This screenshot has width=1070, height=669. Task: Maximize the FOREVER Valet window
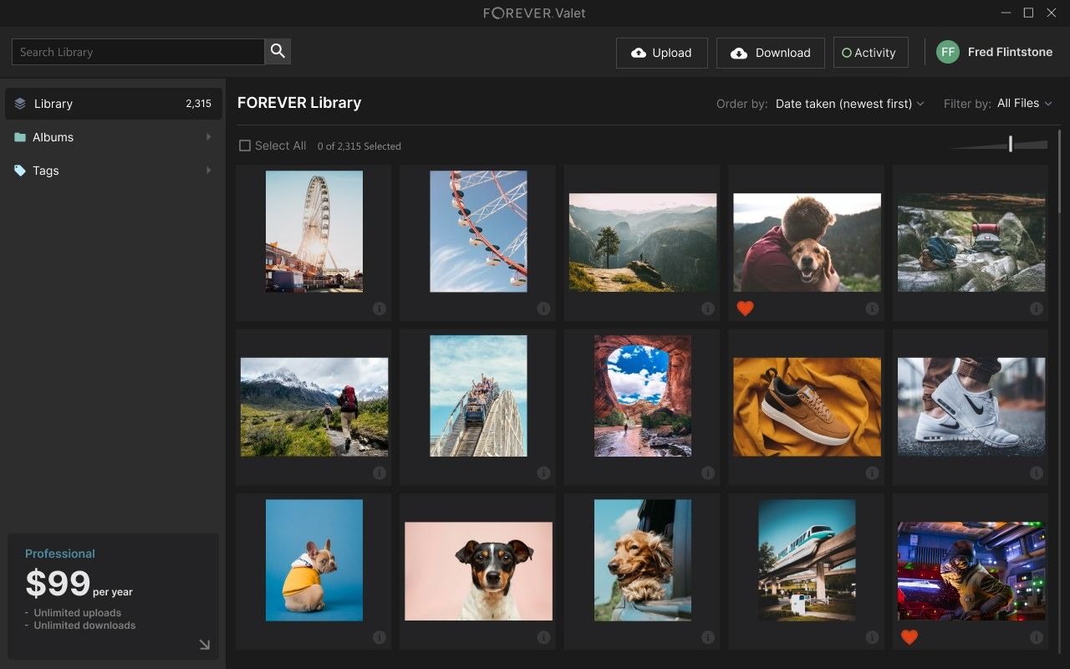tap(1029, 13)
